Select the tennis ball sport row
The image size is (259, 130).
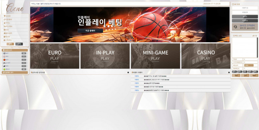point(15,69)
